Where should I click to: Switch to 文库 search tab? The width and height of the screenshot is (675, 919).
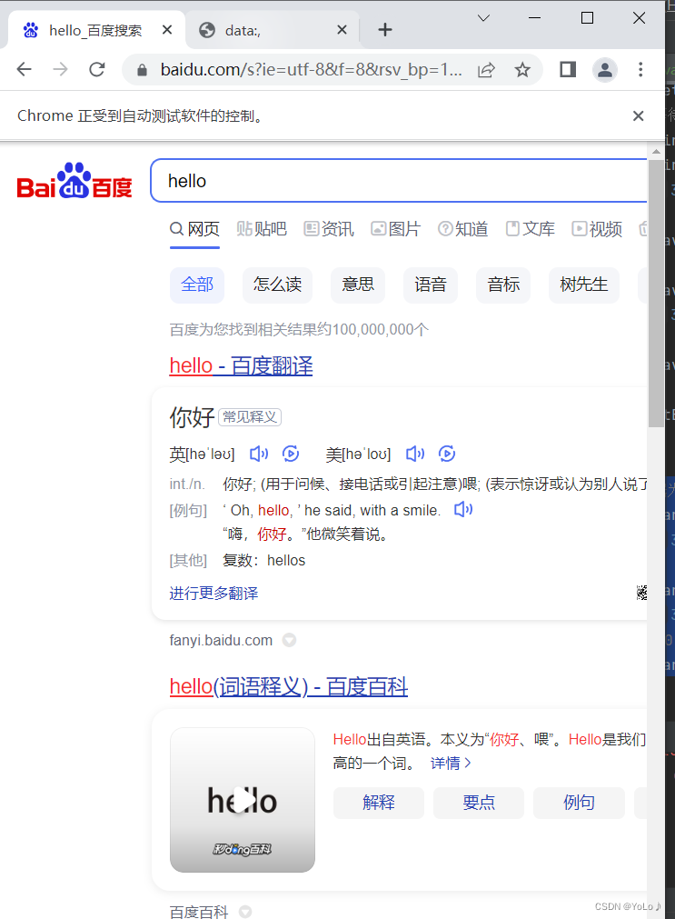(x=531, y=229)
